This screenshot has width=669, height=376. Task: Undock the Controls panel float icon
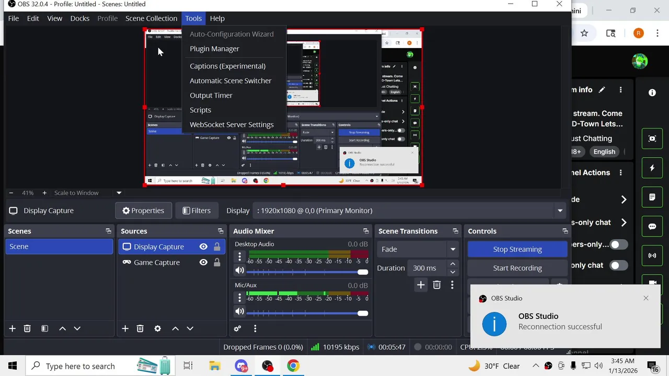(x=565, y=231)
